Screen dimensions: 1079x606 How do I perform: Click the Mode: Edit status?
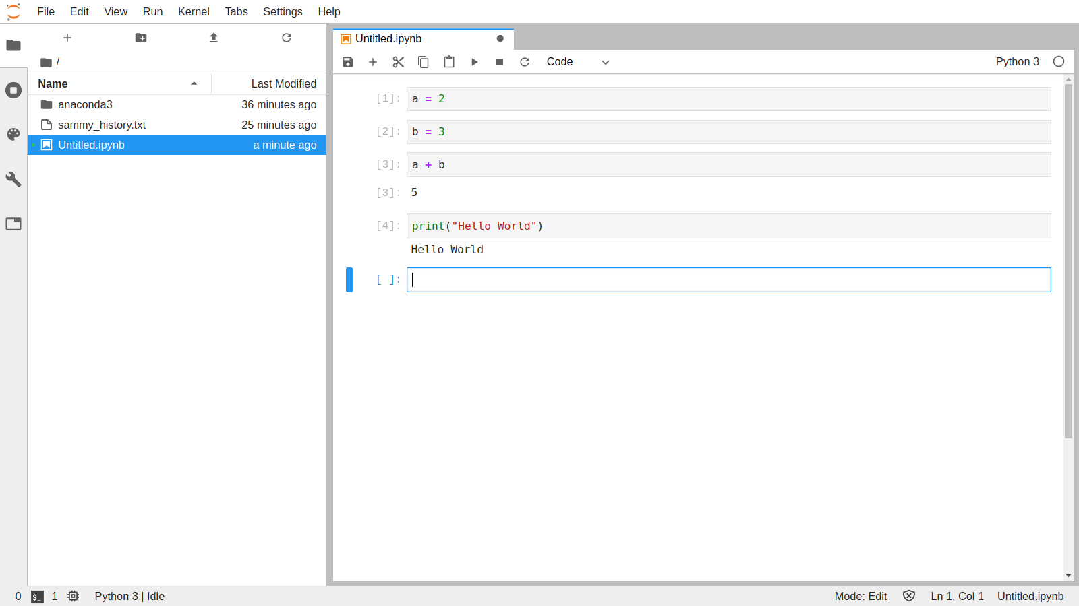pos(861,596)
